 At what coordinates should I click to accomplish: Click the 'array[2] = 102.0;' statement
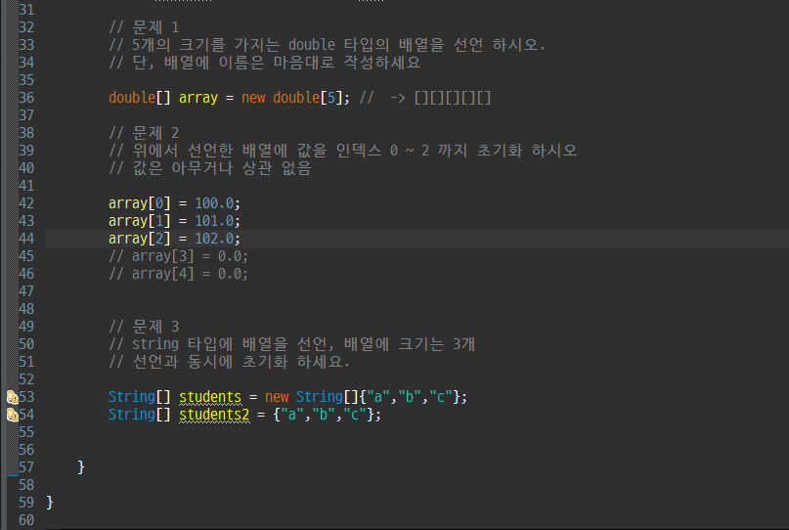175,239
